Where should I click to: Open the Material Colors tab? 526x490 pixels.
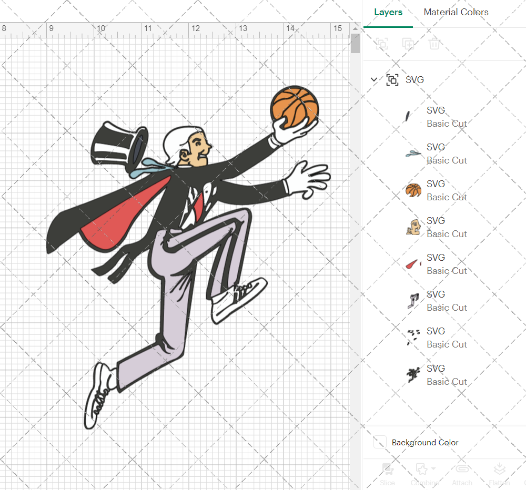[456, 12]
